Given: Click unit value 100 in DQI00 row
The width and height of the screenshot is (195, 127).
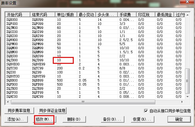Looking at the screenshot, I should pyautogui.click(x=60, y=72).
